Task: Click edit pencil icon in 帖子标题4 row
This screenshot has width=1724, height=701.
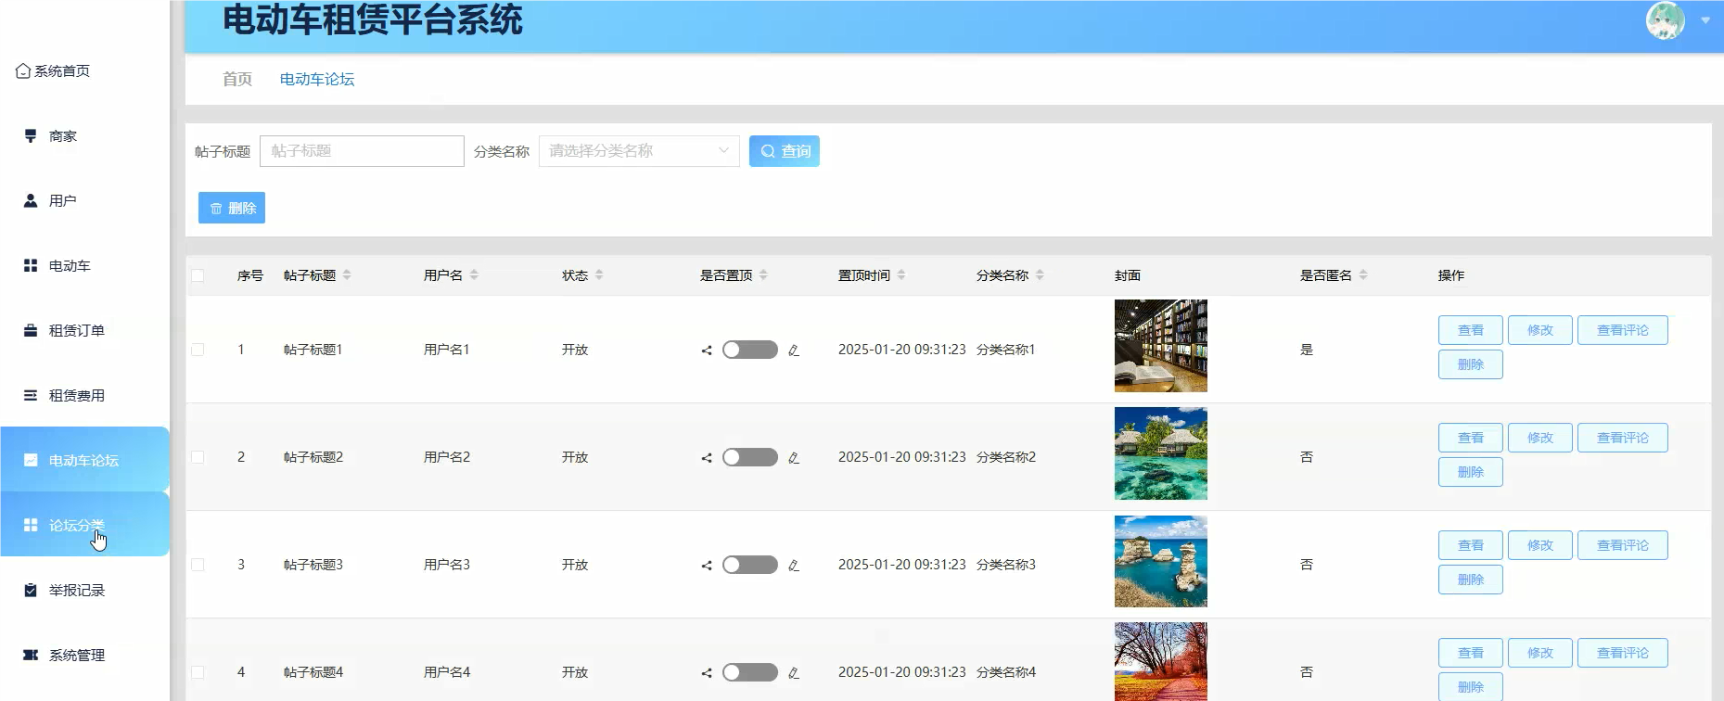Action: (794, 673)
